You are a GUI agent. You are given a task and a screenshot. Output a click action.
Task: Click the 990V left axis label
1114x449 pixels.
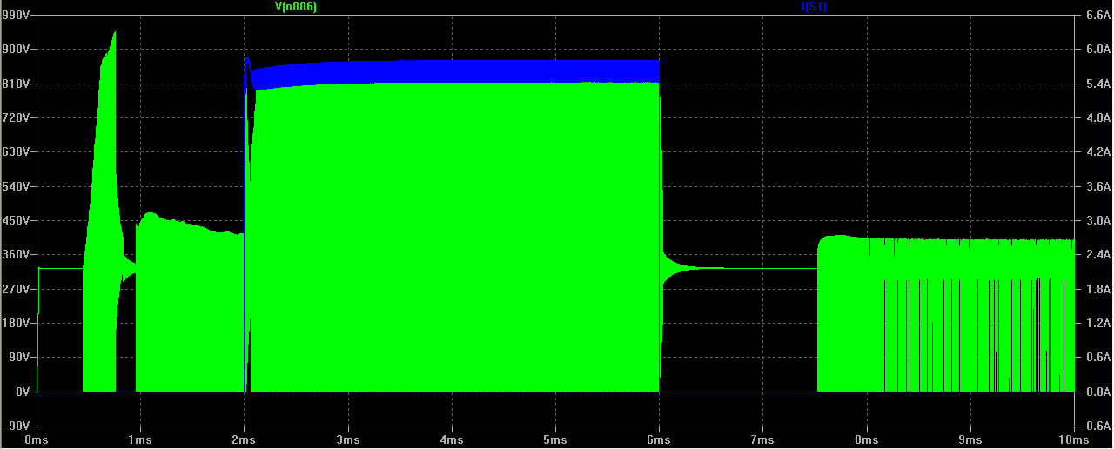(x=17, y=15)
